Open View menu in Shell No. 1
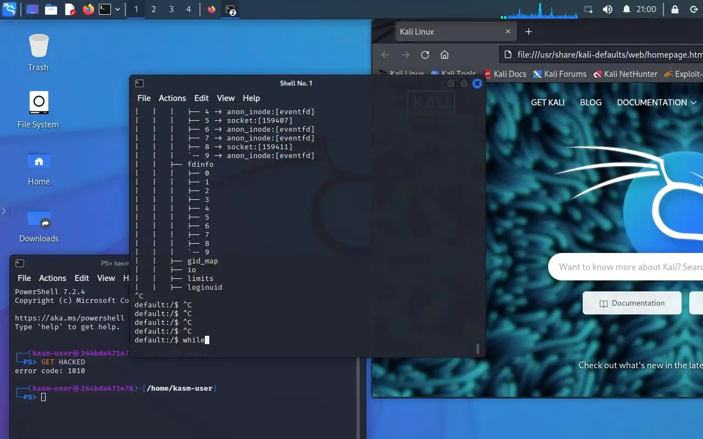The height and width of the screenshot is (439, 703). [226, 98]
